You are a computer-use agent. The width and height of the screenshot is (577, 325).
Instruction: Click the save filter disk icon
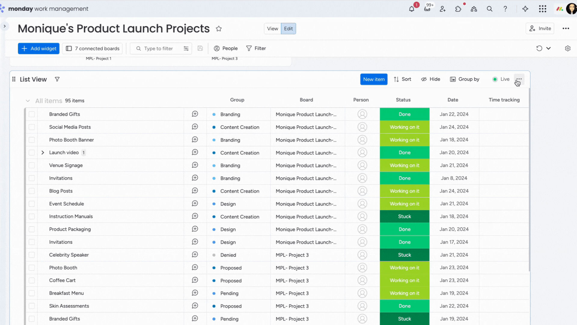click(200, 48)
